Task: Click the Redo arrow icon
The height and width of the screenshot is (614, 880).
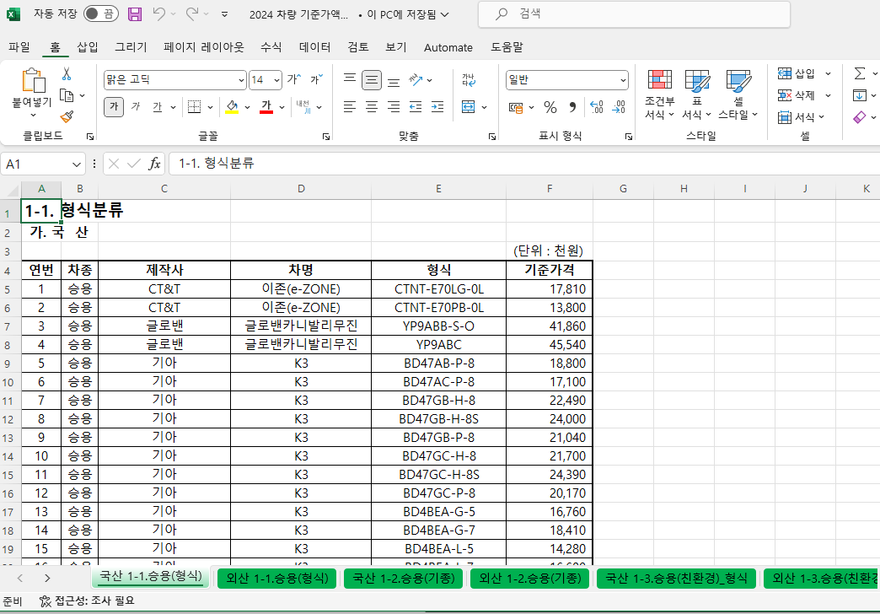Action: coord(192,14)
